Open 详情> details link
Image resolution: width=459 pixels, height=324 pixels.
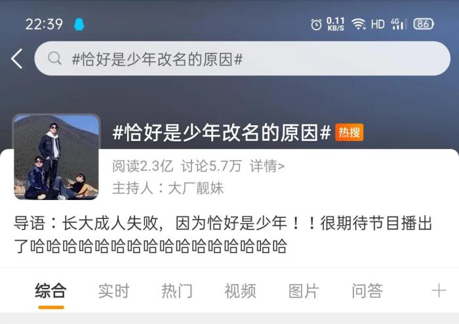pos(267,166)
